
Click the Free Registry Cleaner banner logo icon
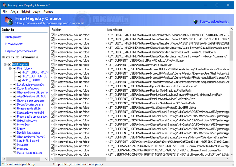9,20
